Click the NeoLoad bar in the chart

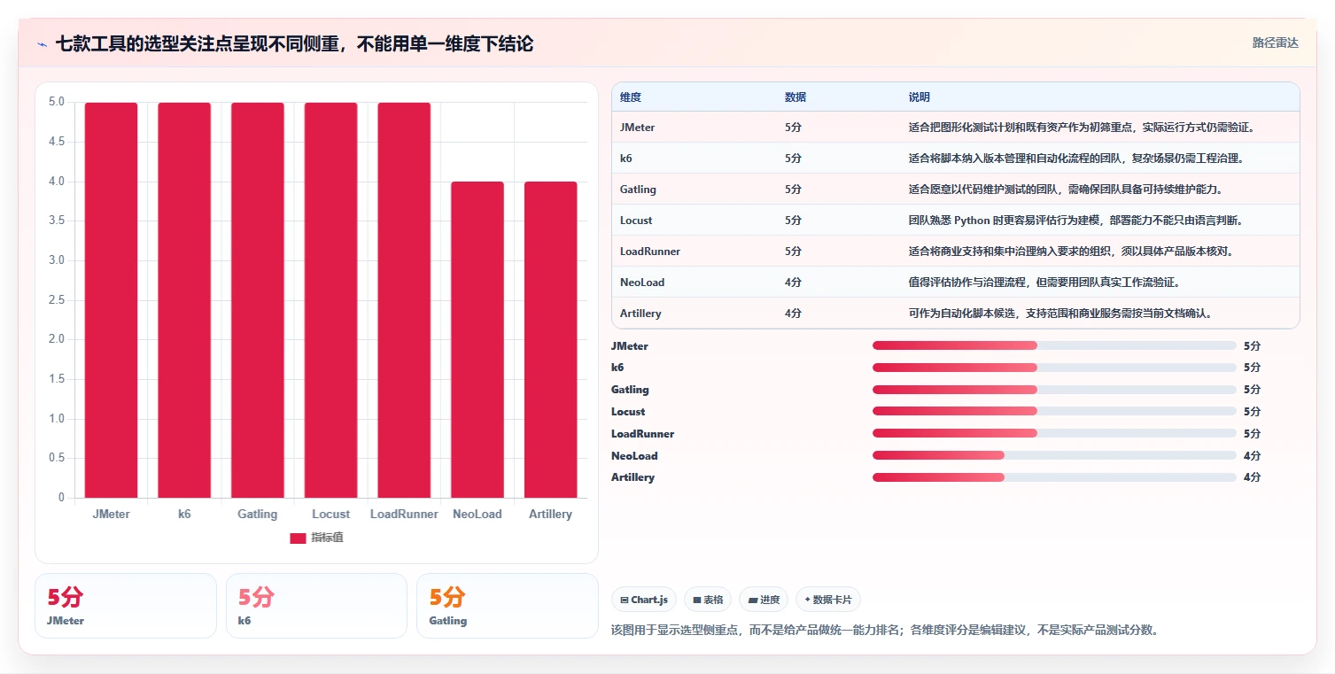(477, 340)
